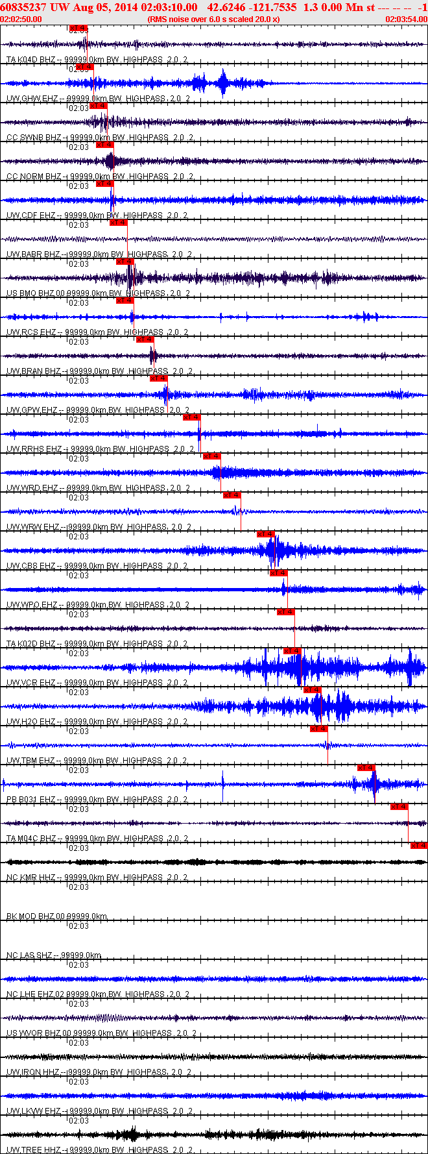The height and width of the screenshot is (1154, 428).
Task: Click the blue NC.LHE EHZ waveform trace
Action: click(x=214, y=979)
